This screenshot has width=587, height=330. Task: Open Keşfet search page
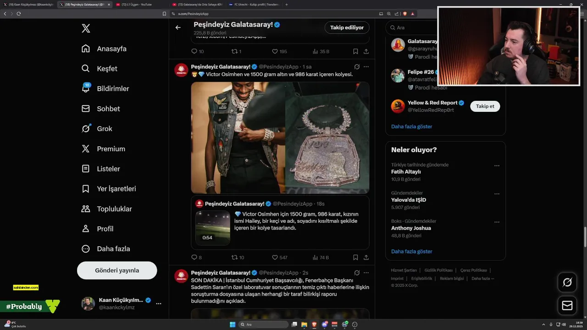(x=100, y=69)
